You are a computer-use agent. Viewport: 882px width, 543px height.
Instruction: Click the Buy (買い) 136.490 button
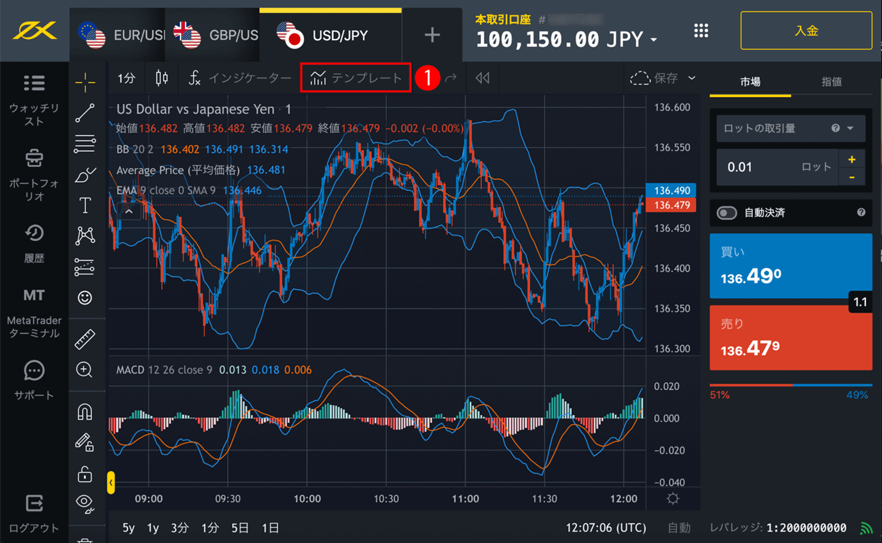click(791, 266)
